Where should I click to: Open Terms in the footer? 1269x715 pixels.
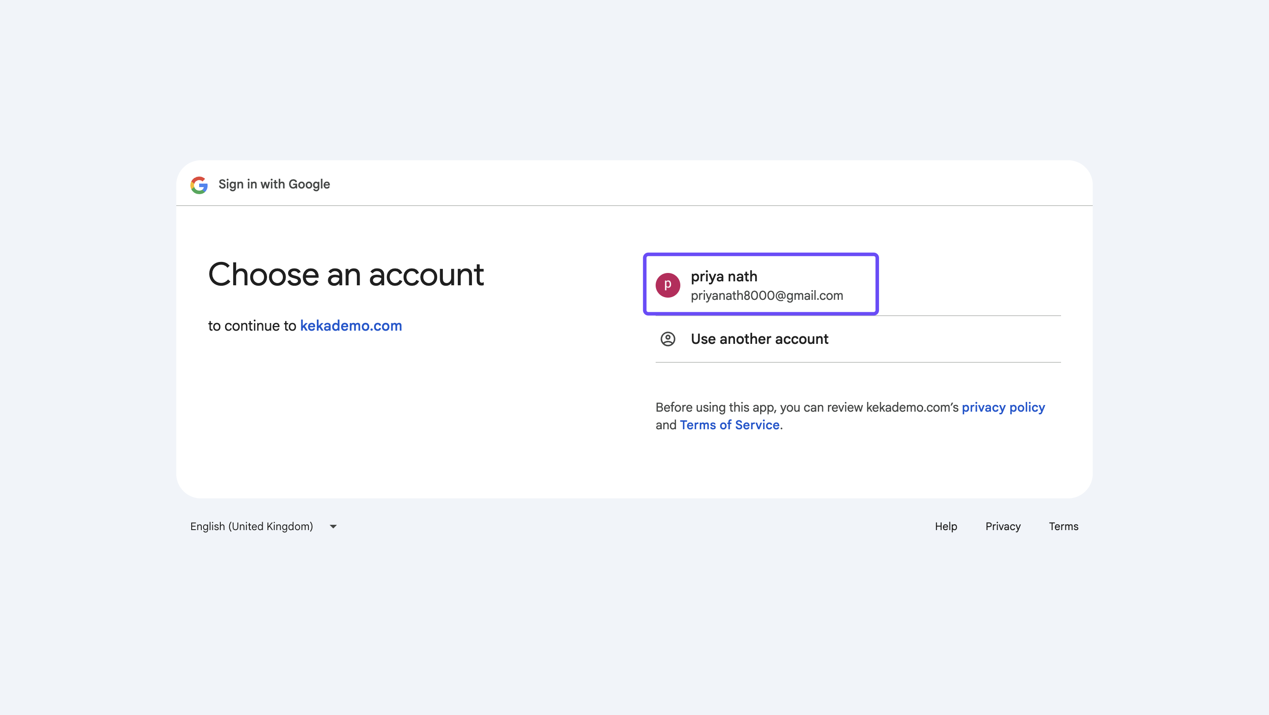click(x=1063, y=527)
